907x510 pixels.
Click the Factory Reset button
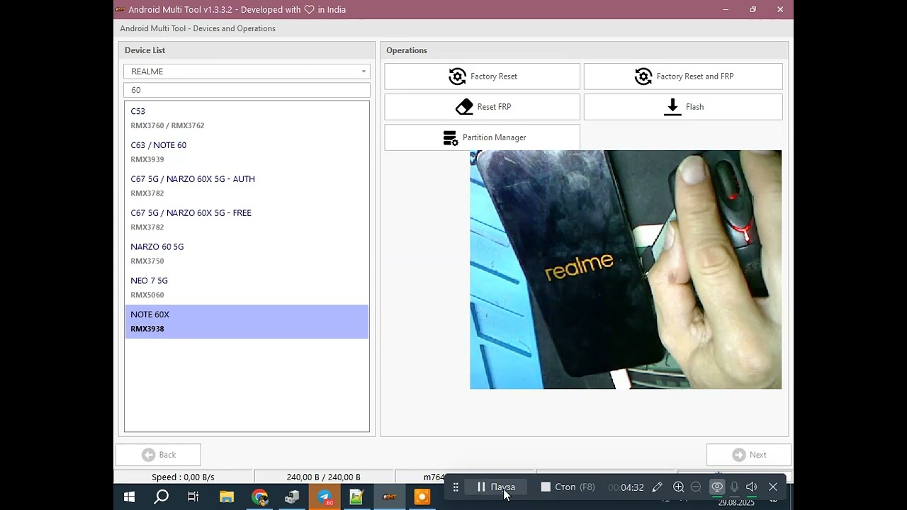point(482,76)
